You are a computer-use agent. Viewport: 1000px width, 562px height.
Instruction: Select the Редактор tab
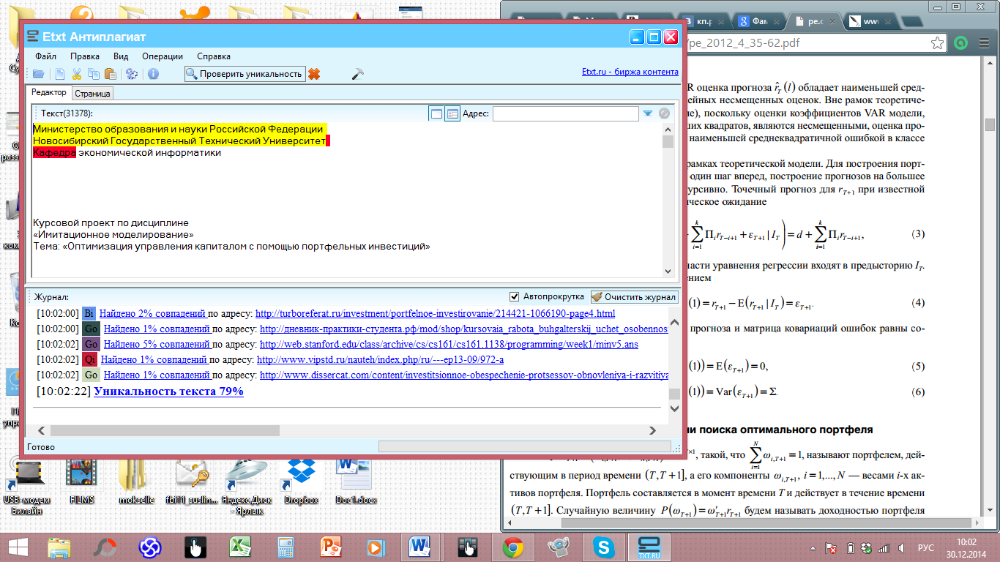click(49, 92)
